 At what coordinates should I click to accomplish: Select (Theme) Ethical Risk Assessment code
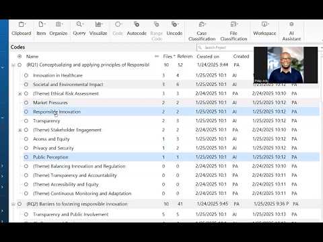pyautogui.click(x=66, y=93)
